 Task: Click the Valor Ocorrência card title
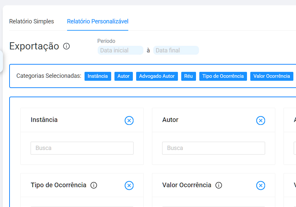click(187, 185)
